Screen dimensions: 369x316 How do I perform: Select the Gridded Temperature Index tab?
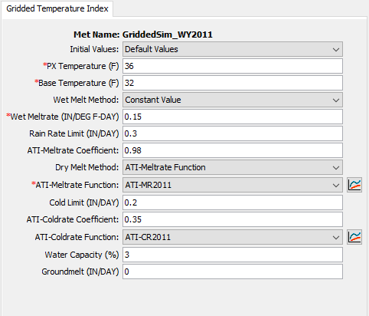coord(57,8)
